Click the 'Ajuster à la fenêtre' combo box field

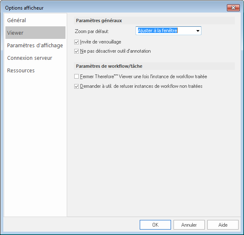(169, 31)
